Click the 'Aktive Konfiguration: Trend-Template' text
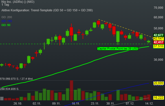Image resolution: width=165 pixels, height=106 pixels. pyautogui.click(x=27, y=10)
